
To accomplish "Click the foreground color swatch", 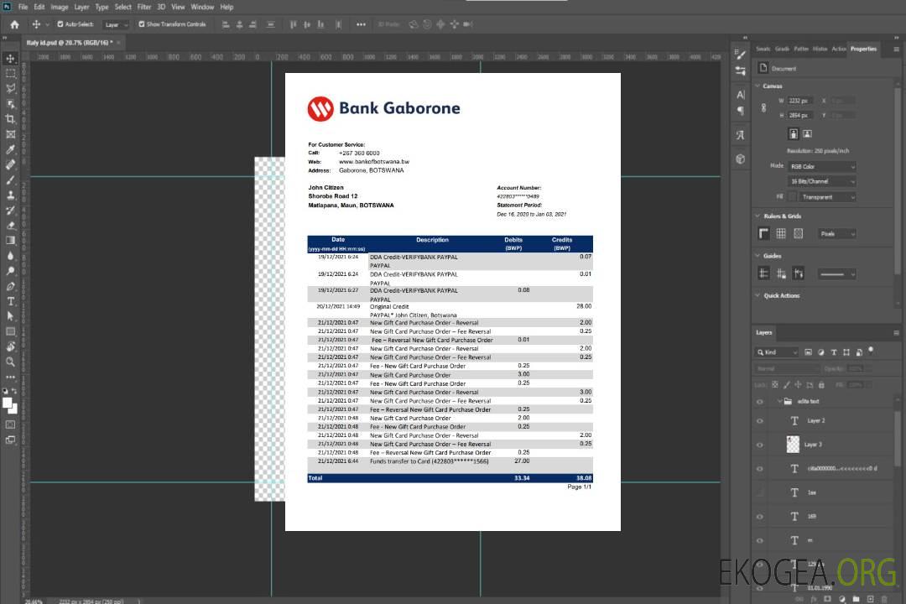I will coord(7,404).
